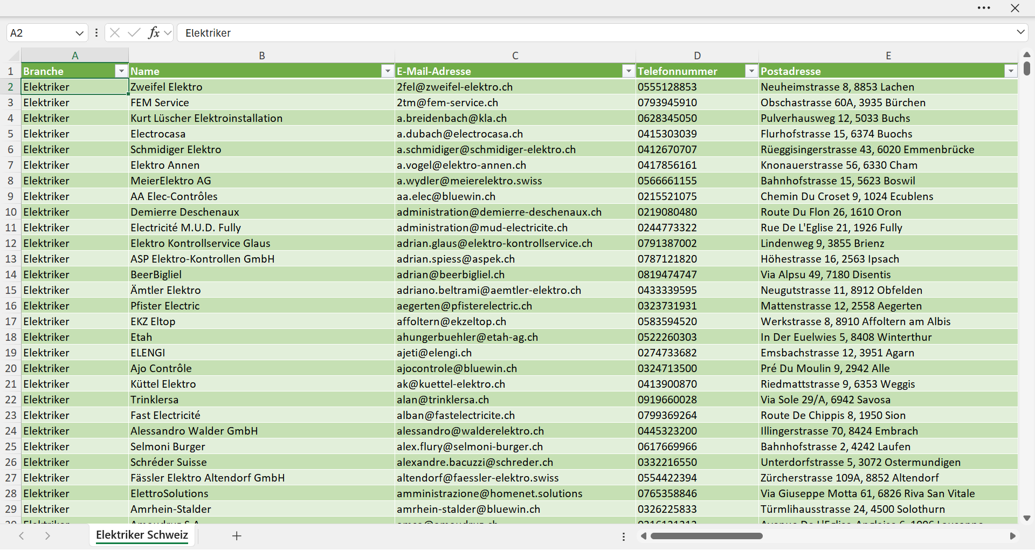
Task: Open the Postadresse filter dropdown
Action: tap(1011, 71)
